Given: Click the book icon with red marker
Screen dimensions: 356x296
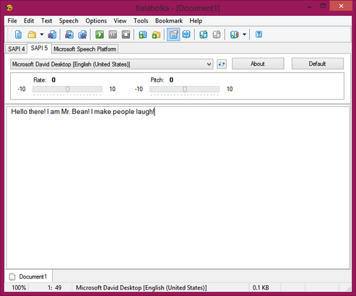Looking at the screenshot, I should click(x=234, y=35).
